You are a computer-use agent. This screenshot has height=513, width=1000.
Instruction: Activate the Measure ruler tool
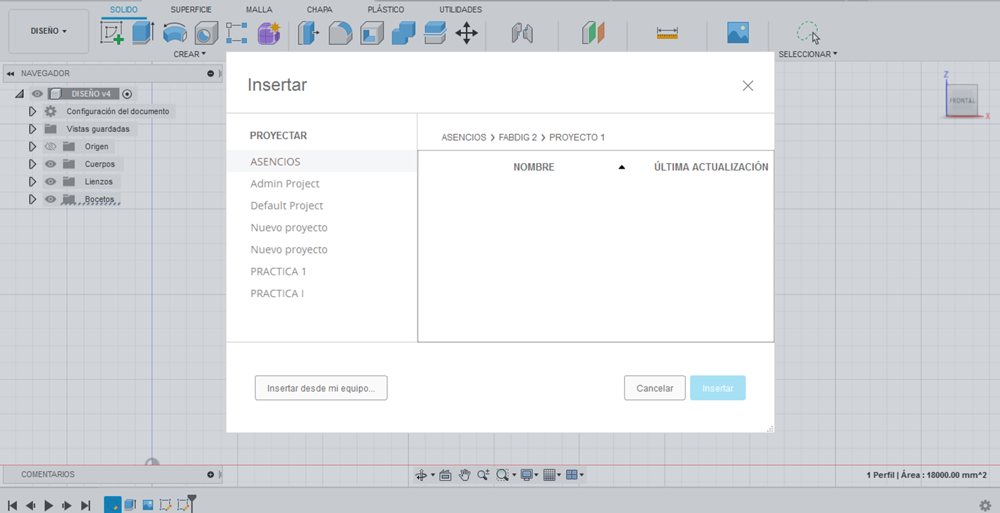(667, 33)
